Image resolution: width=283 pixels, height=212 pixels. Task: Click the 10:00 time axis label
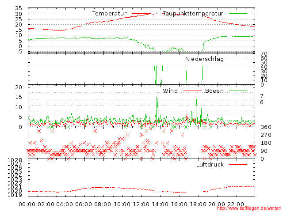click(122, 204)
